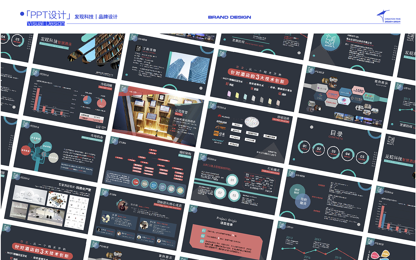
Task: Click the 发现科技 header text
Action: (x=84, y=17)
